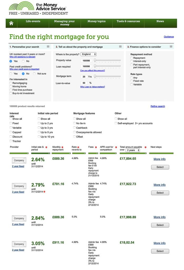Click the Mortgage term slider handle
The width and height of the screenshot is (184, 270).
pyautogui.click(x=95, y=76)
